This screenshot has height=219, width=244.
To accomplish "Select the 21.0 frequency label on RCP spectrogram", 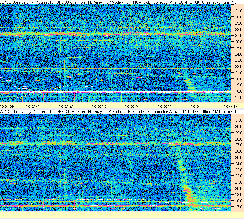I will [238, 73].
